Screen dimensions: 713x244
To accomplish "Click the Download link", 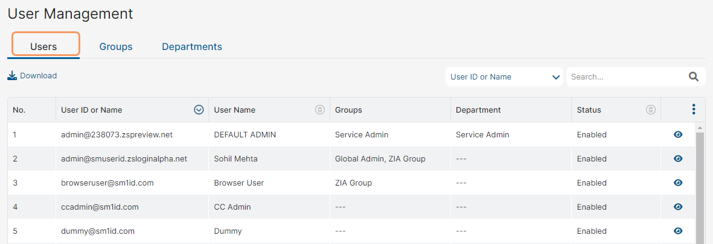I will click(38, 76).
